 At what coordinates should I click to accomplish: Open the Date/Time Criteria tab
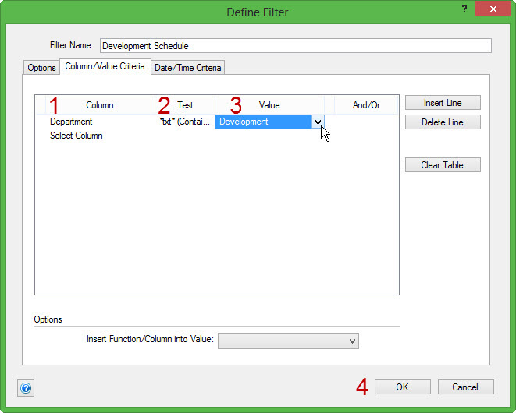[187, 68]
